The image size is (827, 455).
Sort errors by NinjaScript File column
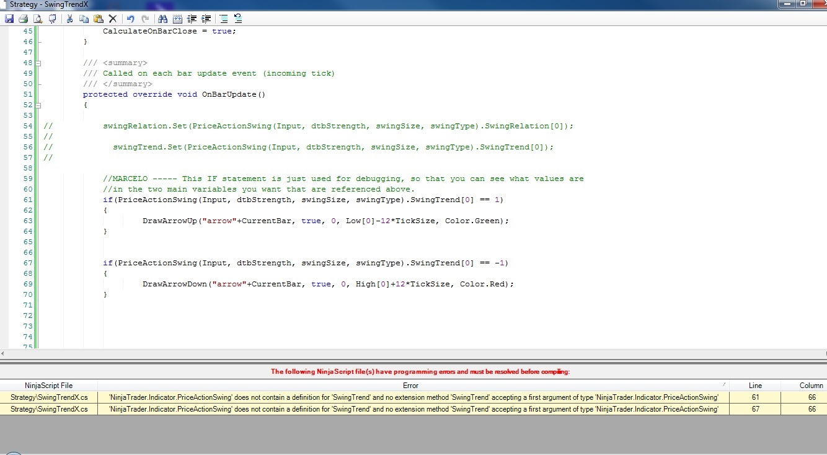(x=49, y=386)
